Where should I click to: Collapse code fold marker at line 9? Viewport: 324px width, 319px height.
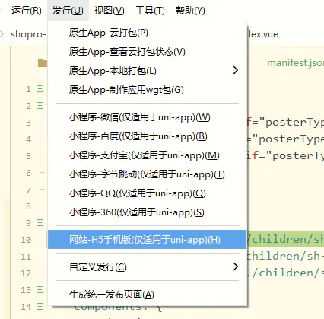point(40,222)
